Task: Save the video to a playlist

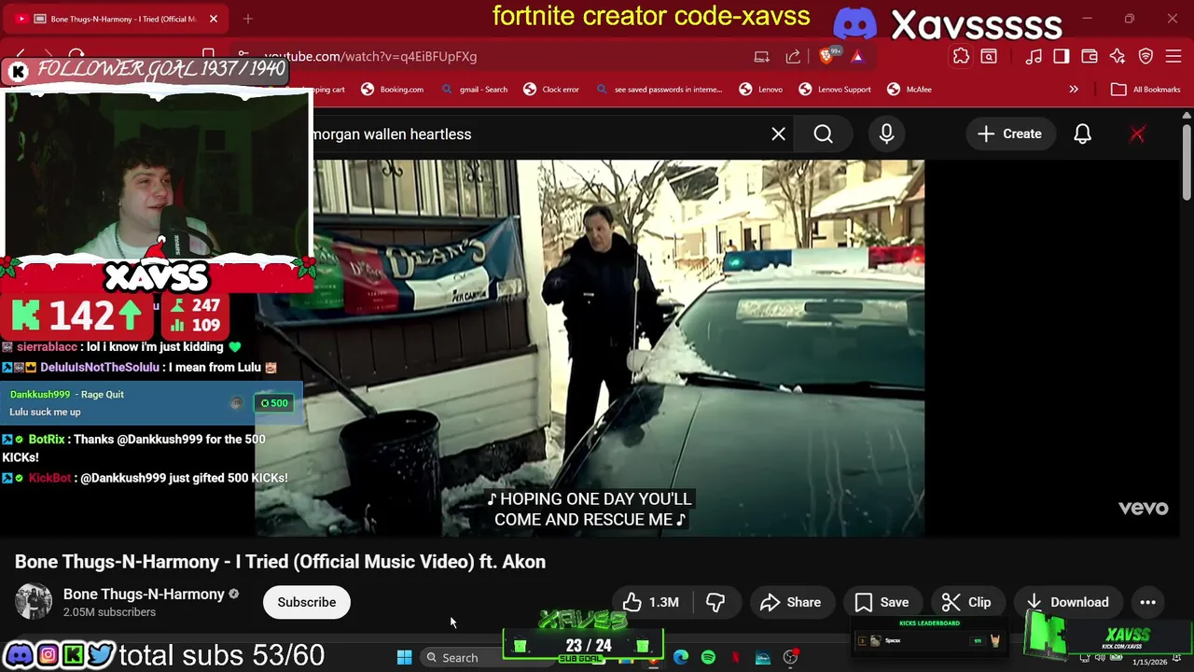Action: (882, 602)
